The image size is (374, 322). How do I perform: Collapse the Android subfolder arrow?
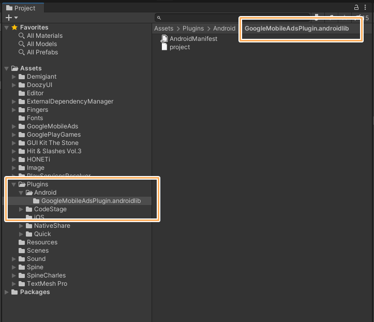(21, 193)
